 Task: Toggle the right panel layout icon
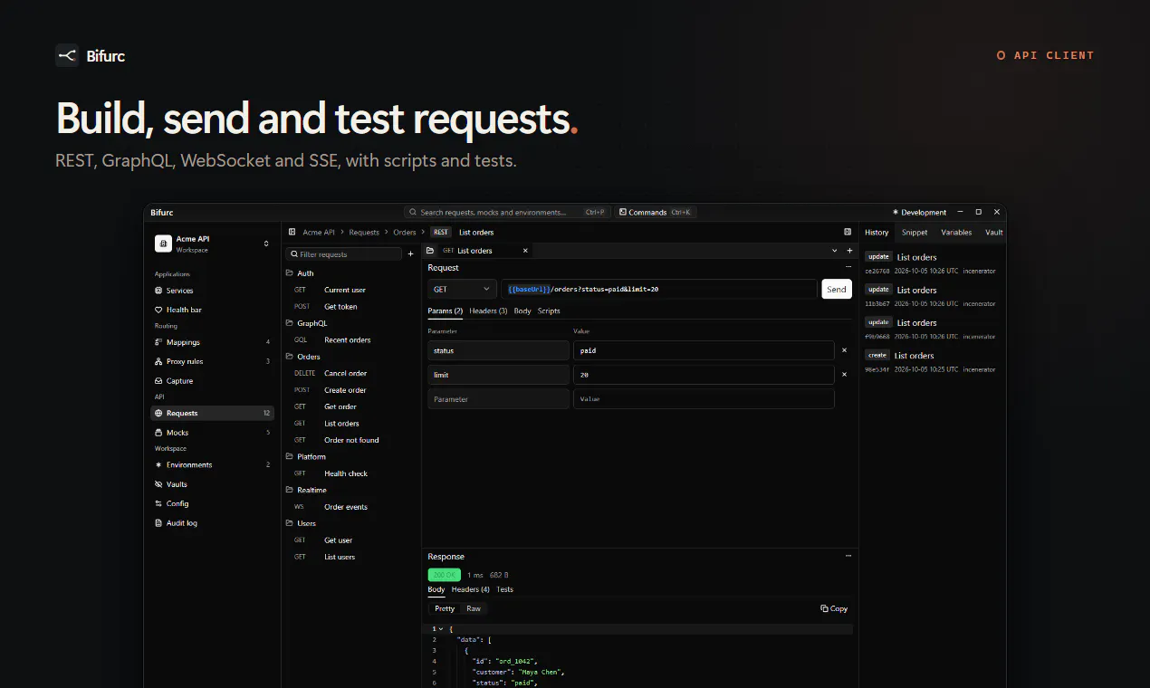pyautogui.click(x=848, y=233)
